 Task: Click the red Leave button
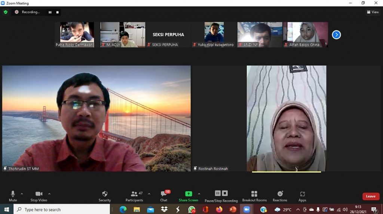371,196
